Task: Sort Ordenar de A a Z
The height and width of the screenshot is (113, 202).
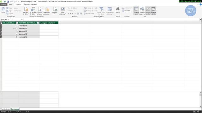Action: 90,8
